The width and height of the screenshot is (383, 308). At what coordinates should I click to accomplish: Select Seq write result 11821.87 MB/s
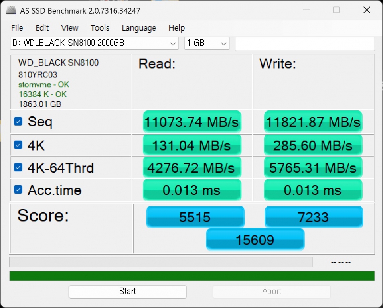click(313, 122)
